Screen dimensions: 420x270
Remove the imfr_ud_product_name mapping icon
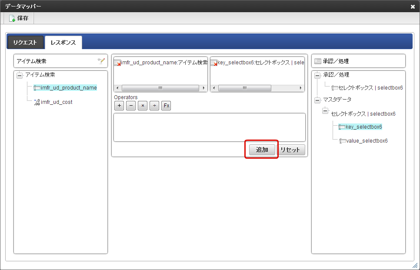(117, 63)
